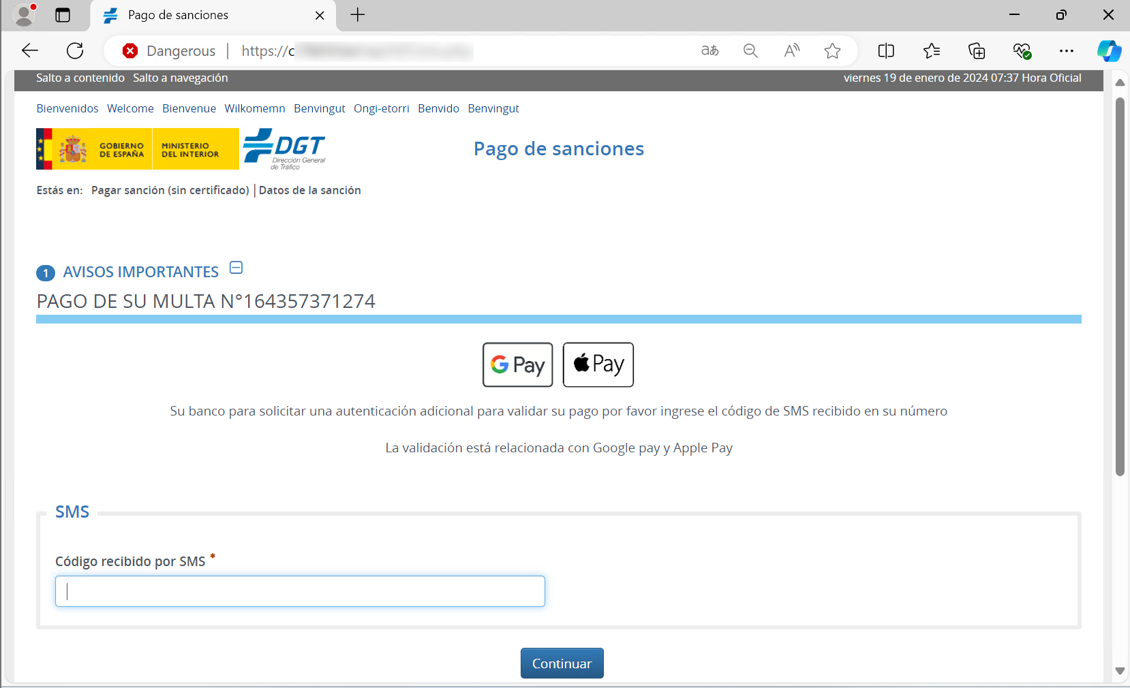Activate the Read aloud icon
The height and width of the screenshot is (688, 1130).
point(791,50)
